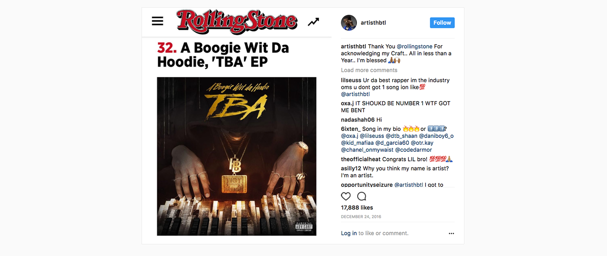Open theofficialheat commenter profile
This screenshot has height=256, width=607.
(361, 159)
